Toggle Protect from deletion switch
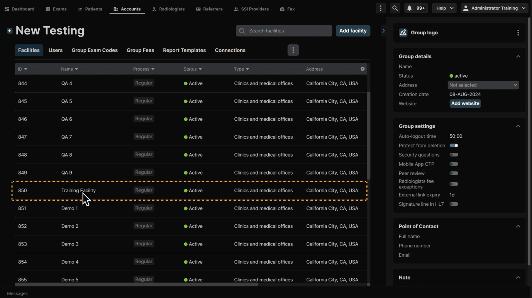532x298 pixels. pyautogui.click(x=454, y=146)
